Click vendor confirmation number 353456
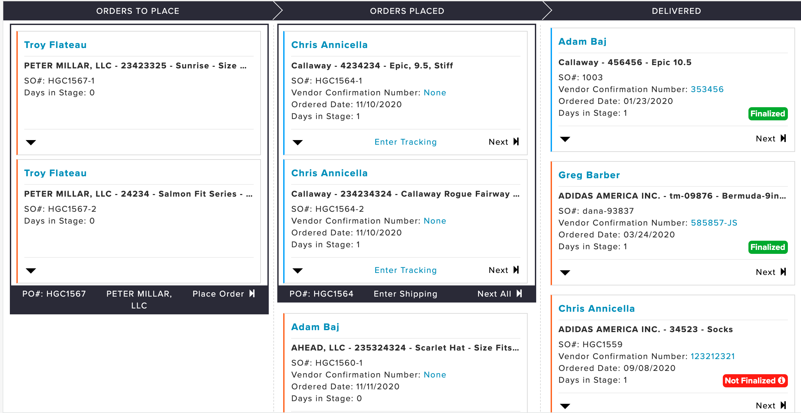This screenshot has height=413, width=801. tap(707, 89)
